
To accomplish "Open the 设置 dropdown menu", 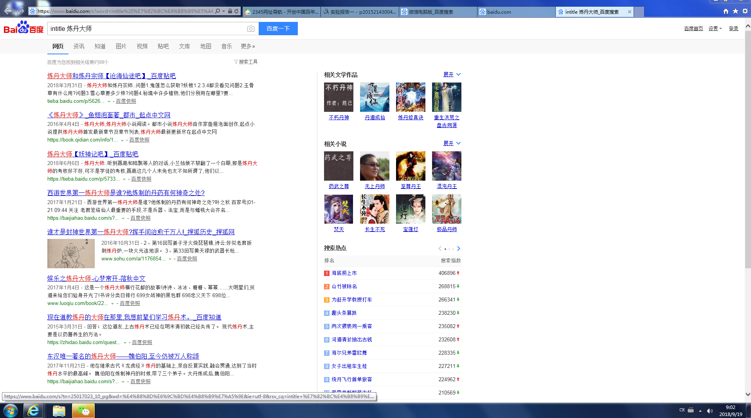I will point(715,29).
